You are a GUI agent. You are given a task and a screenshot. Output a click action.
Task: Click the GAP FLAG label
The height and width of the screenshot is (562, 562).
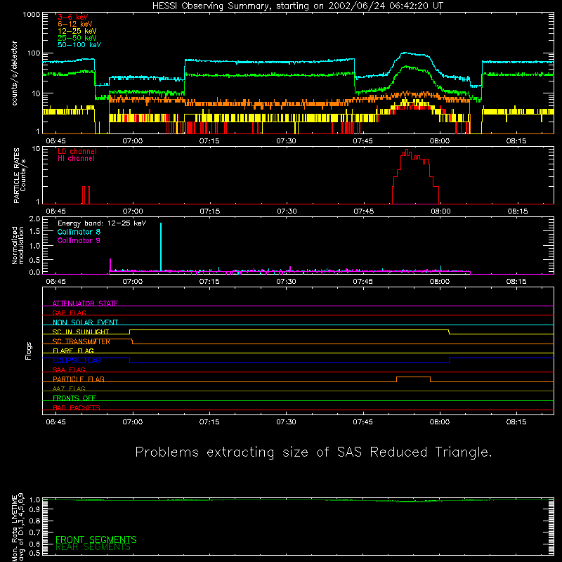69,313
